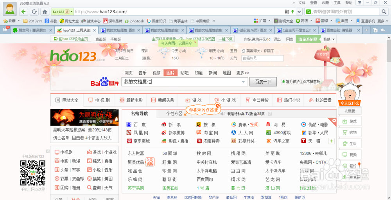
Task: Click the hao123 mobile QR code
Action: [x=33, y=173]
